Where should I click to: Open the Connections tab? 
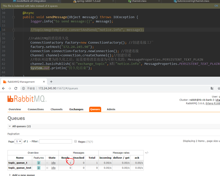tap(36, 110)
